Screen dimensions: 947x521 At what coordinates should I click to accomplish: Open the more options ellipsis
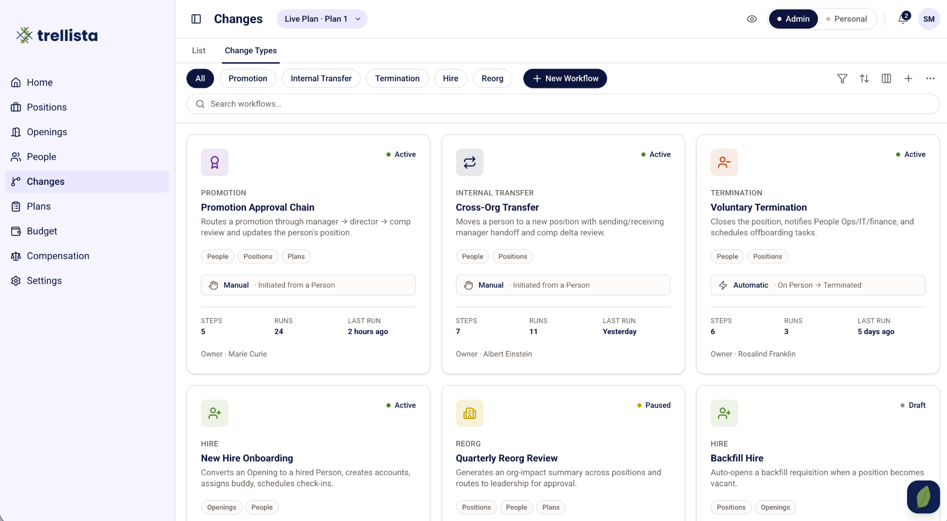[x=930, y=78]
